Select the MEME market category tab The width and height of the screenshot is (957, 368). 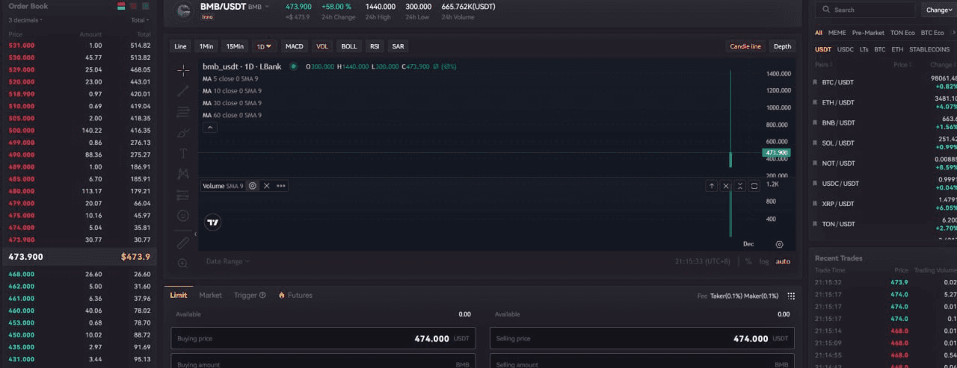tap(837, 33)
